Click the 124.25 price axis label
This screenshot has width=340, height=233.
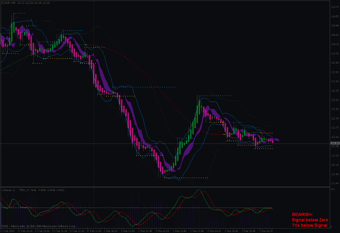pos(335,35)
